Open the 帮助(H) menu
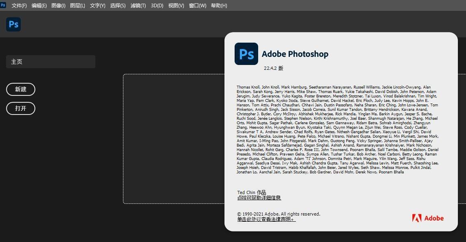This screenshot has width=466, height=242. [219, 6]
